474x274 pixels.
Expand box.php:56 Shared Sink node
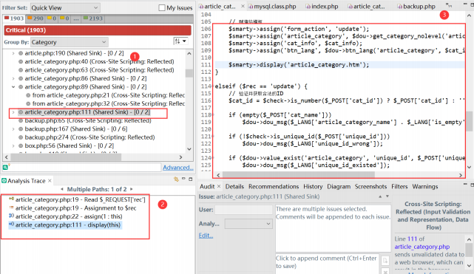pos(13,145)
